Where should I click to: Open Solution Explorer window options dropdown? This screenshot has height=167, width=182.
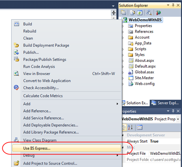(168, 5)
